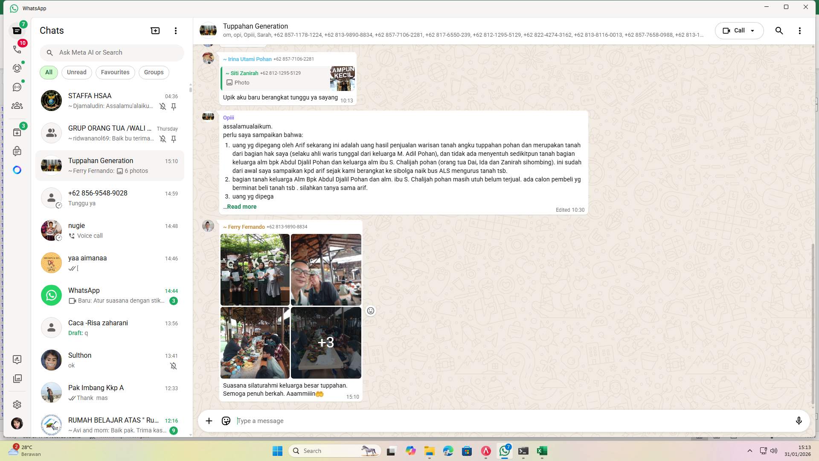819x461 pixels.
Task: Search within the Tuppahan Generation conversation
Action: [779, 30]
